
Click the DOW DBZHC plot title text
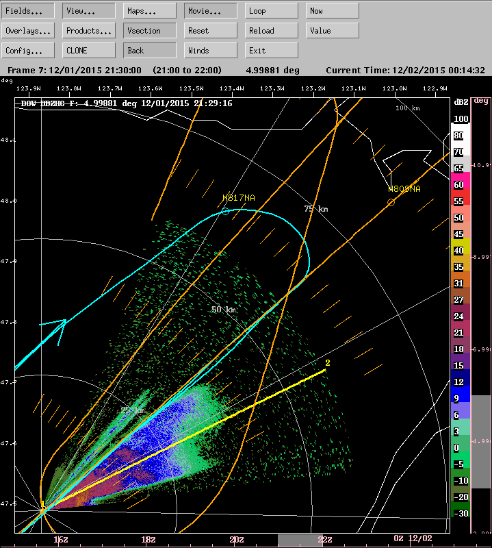click(x=127, y=103)
